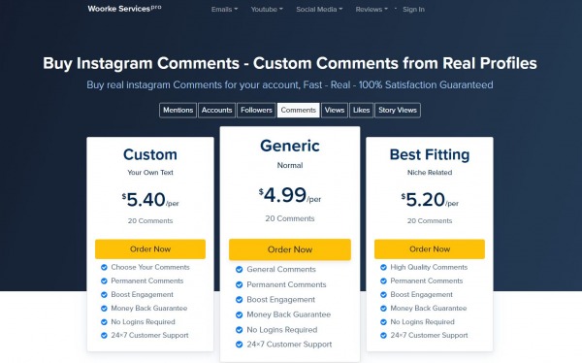Click the check icon beside Choose Your Comments
The width and height of the screenshot is (582, 363).
click(x=104, y=267)
